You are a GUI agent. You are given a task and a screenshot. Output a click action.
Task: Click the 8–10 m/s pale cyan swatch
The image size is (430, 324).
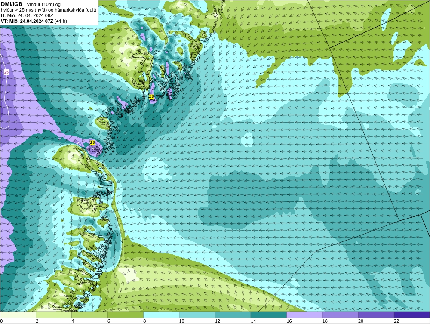[161, 315]
